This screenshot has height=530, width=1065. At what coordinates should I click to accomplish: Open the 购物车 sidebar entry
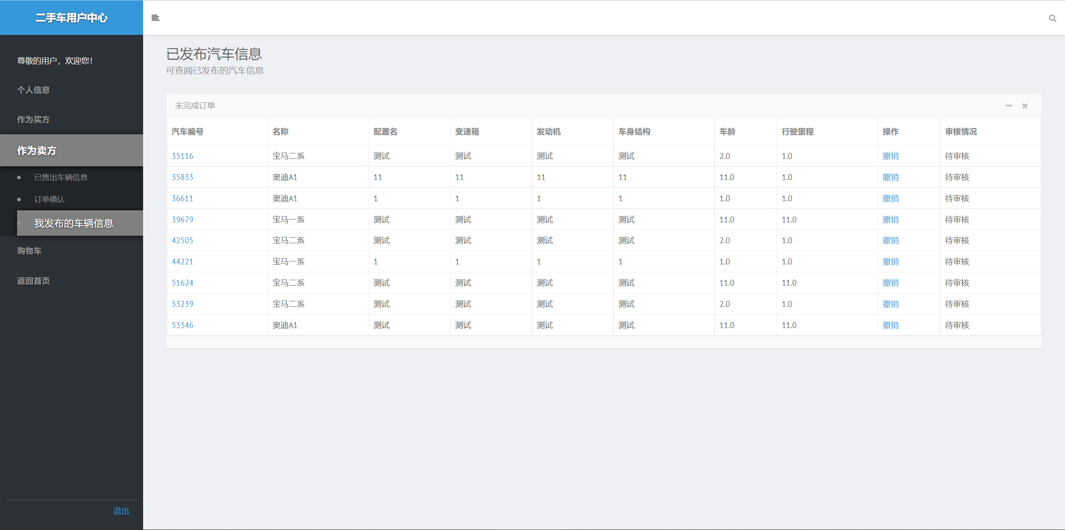(29, 251)
